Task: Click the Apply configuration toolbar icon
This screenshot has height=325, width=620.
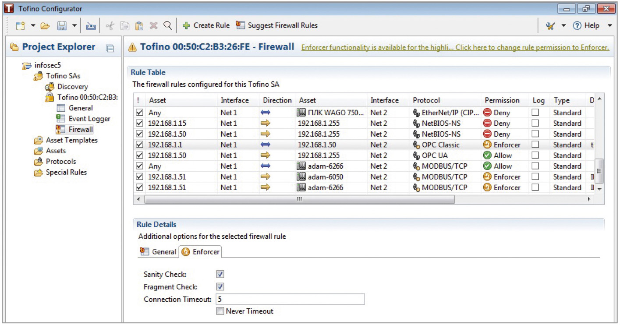Action: click(91, 26)
